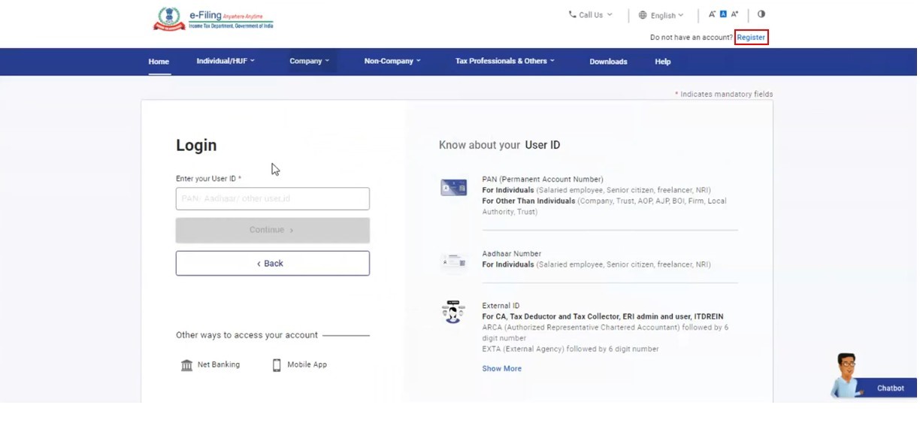Image resolution: width=920 pixels, height=438 pixels.
Task: Click the User ID input field
Action: pyautogui.click(x=272, y=199)
